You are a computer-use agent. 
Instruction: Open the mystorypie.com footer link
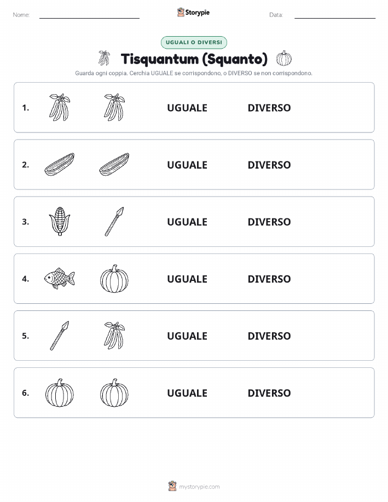[194, 487]
